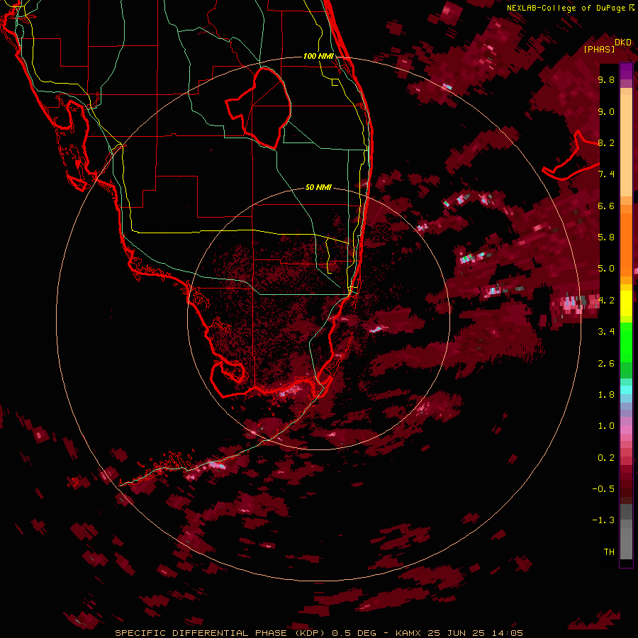This screenshot has height=638, width=638.
Task: Click the 2.6 legend value
Action: [x=606, y=364]
